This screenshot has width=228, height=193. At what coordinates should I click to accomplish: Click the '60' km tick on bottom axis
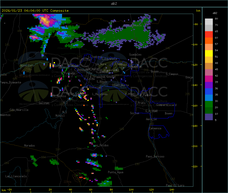(91, 189)
